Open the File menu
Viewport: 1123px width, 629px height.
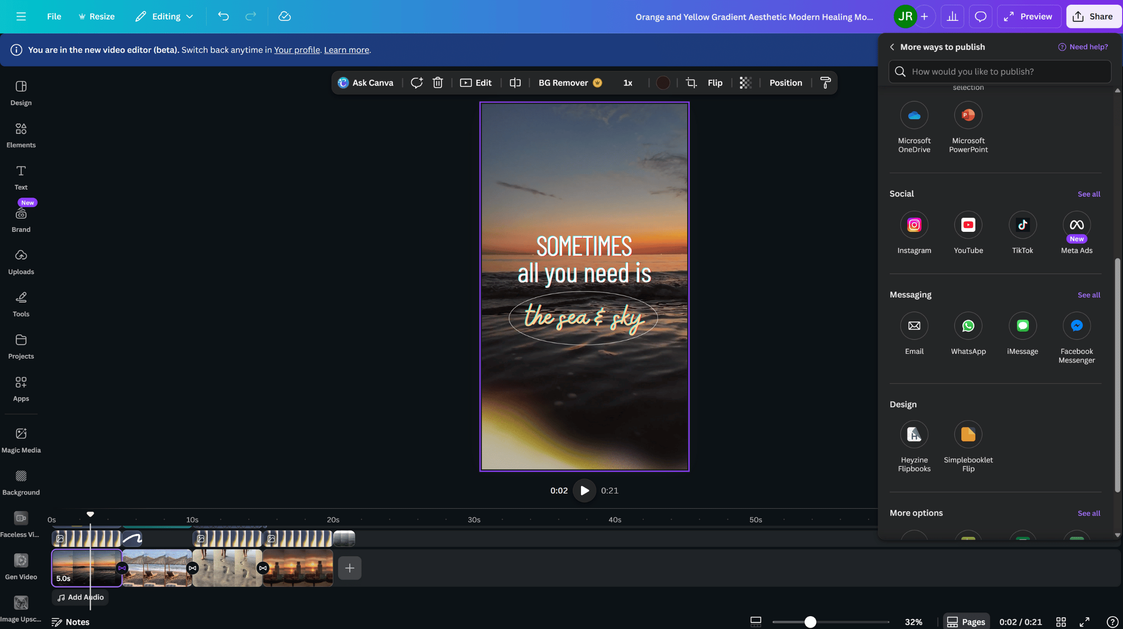54,17
